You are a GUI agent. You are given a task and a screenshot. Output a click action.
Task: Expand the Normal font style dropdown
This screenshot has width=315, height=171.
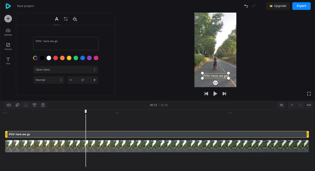49,80
